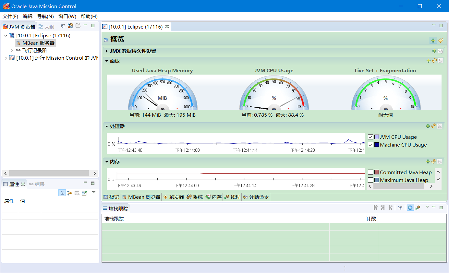Open the view menu triangle in 堆栈跟踪 toolbar
Viewport: 449px width, 273px height.
click(427, 207)
